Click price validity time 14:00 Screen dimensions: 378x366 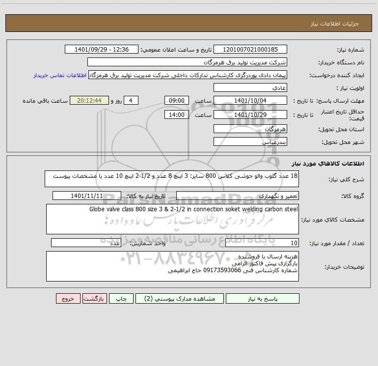tap(176, 114)
